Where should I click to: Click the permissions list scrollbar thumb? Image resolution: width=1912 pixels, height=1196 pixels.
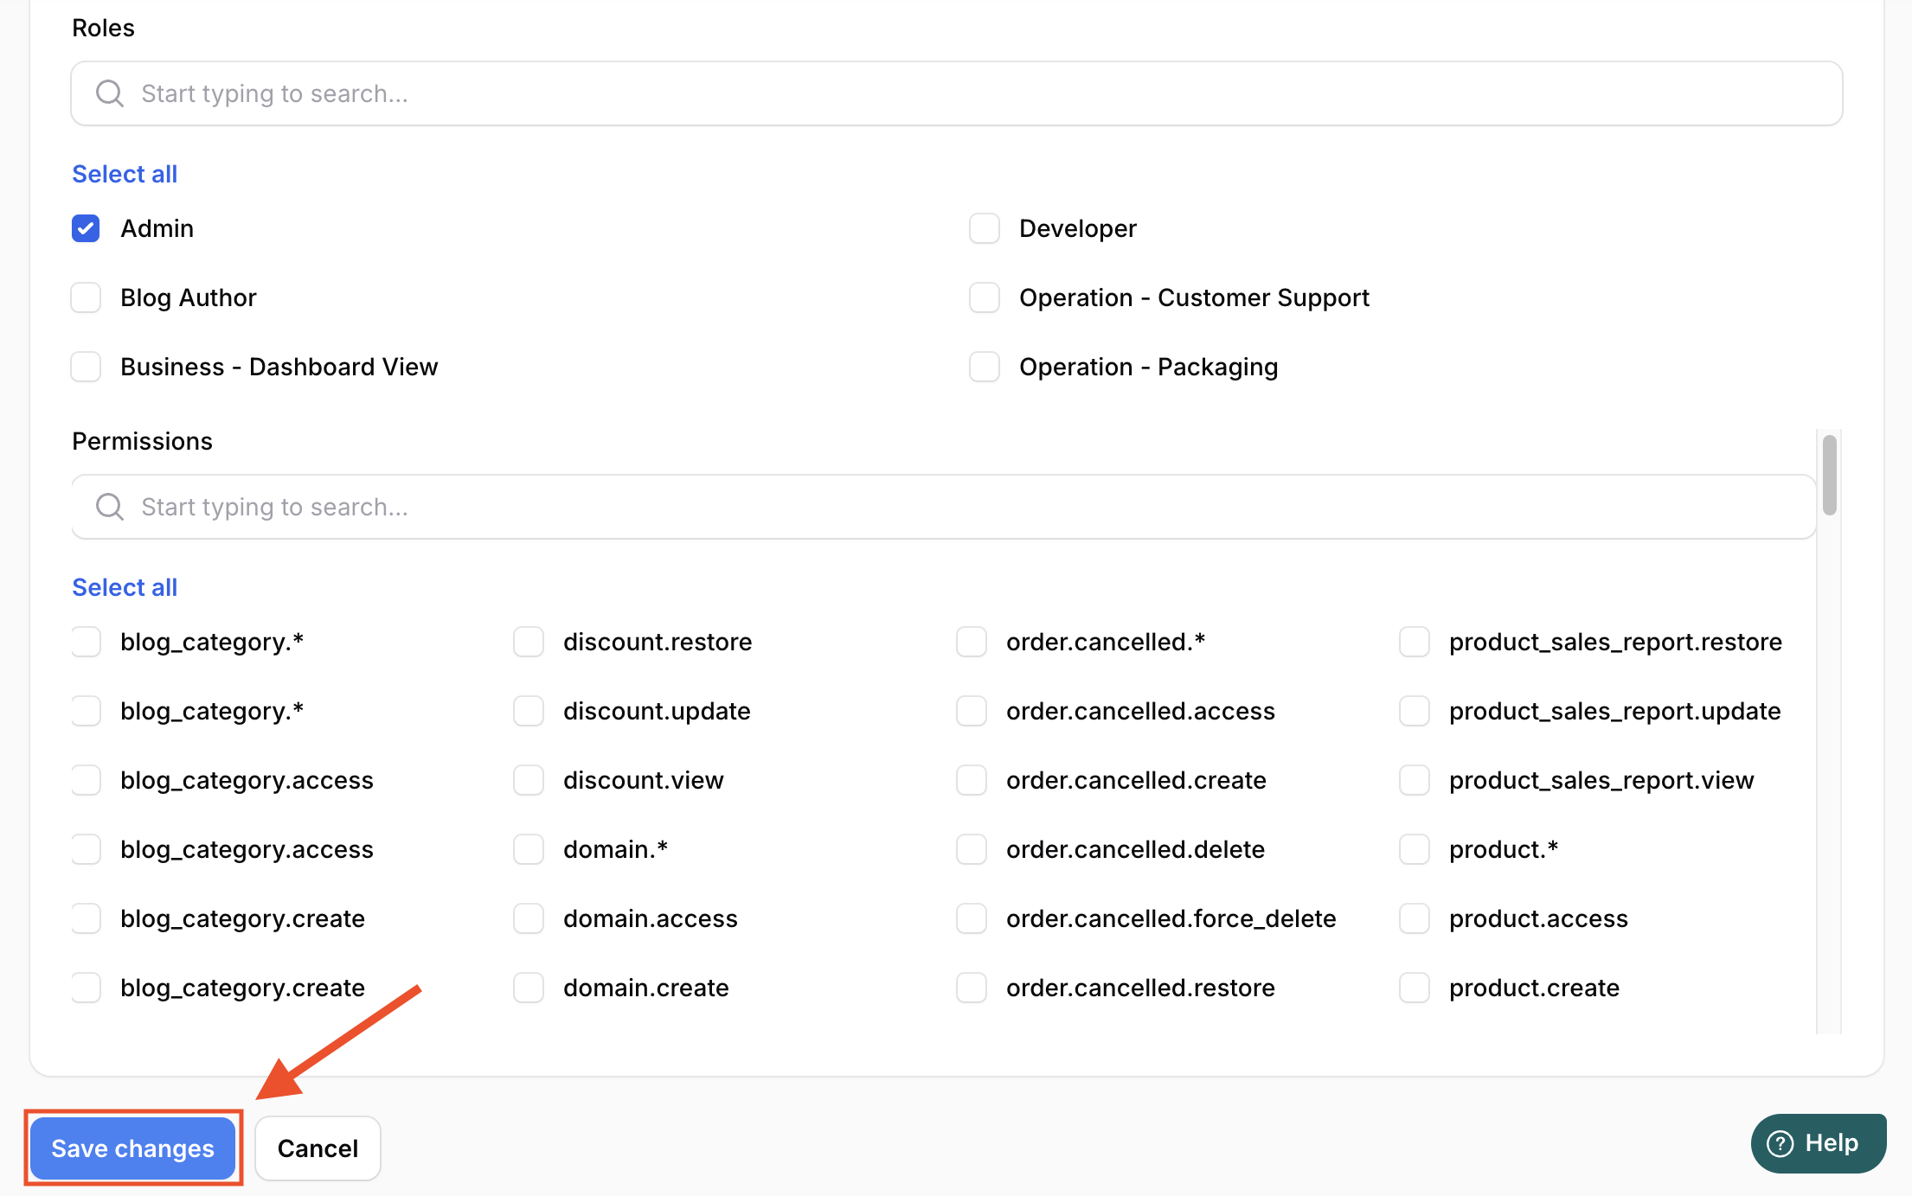(1829, 476)
